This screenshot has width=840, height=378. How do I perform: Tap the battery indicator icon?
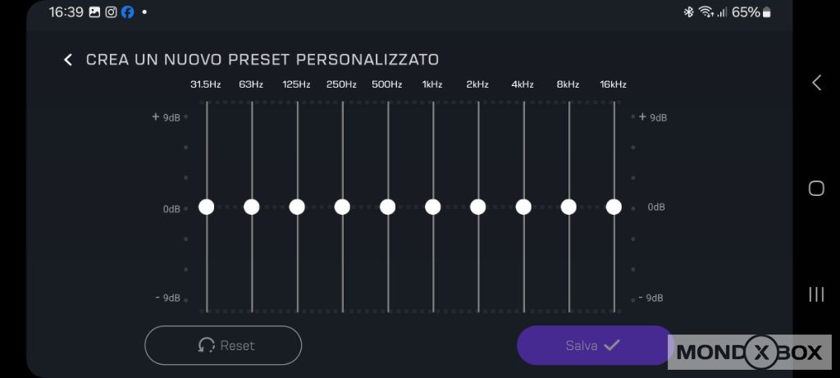click(766, 12)
